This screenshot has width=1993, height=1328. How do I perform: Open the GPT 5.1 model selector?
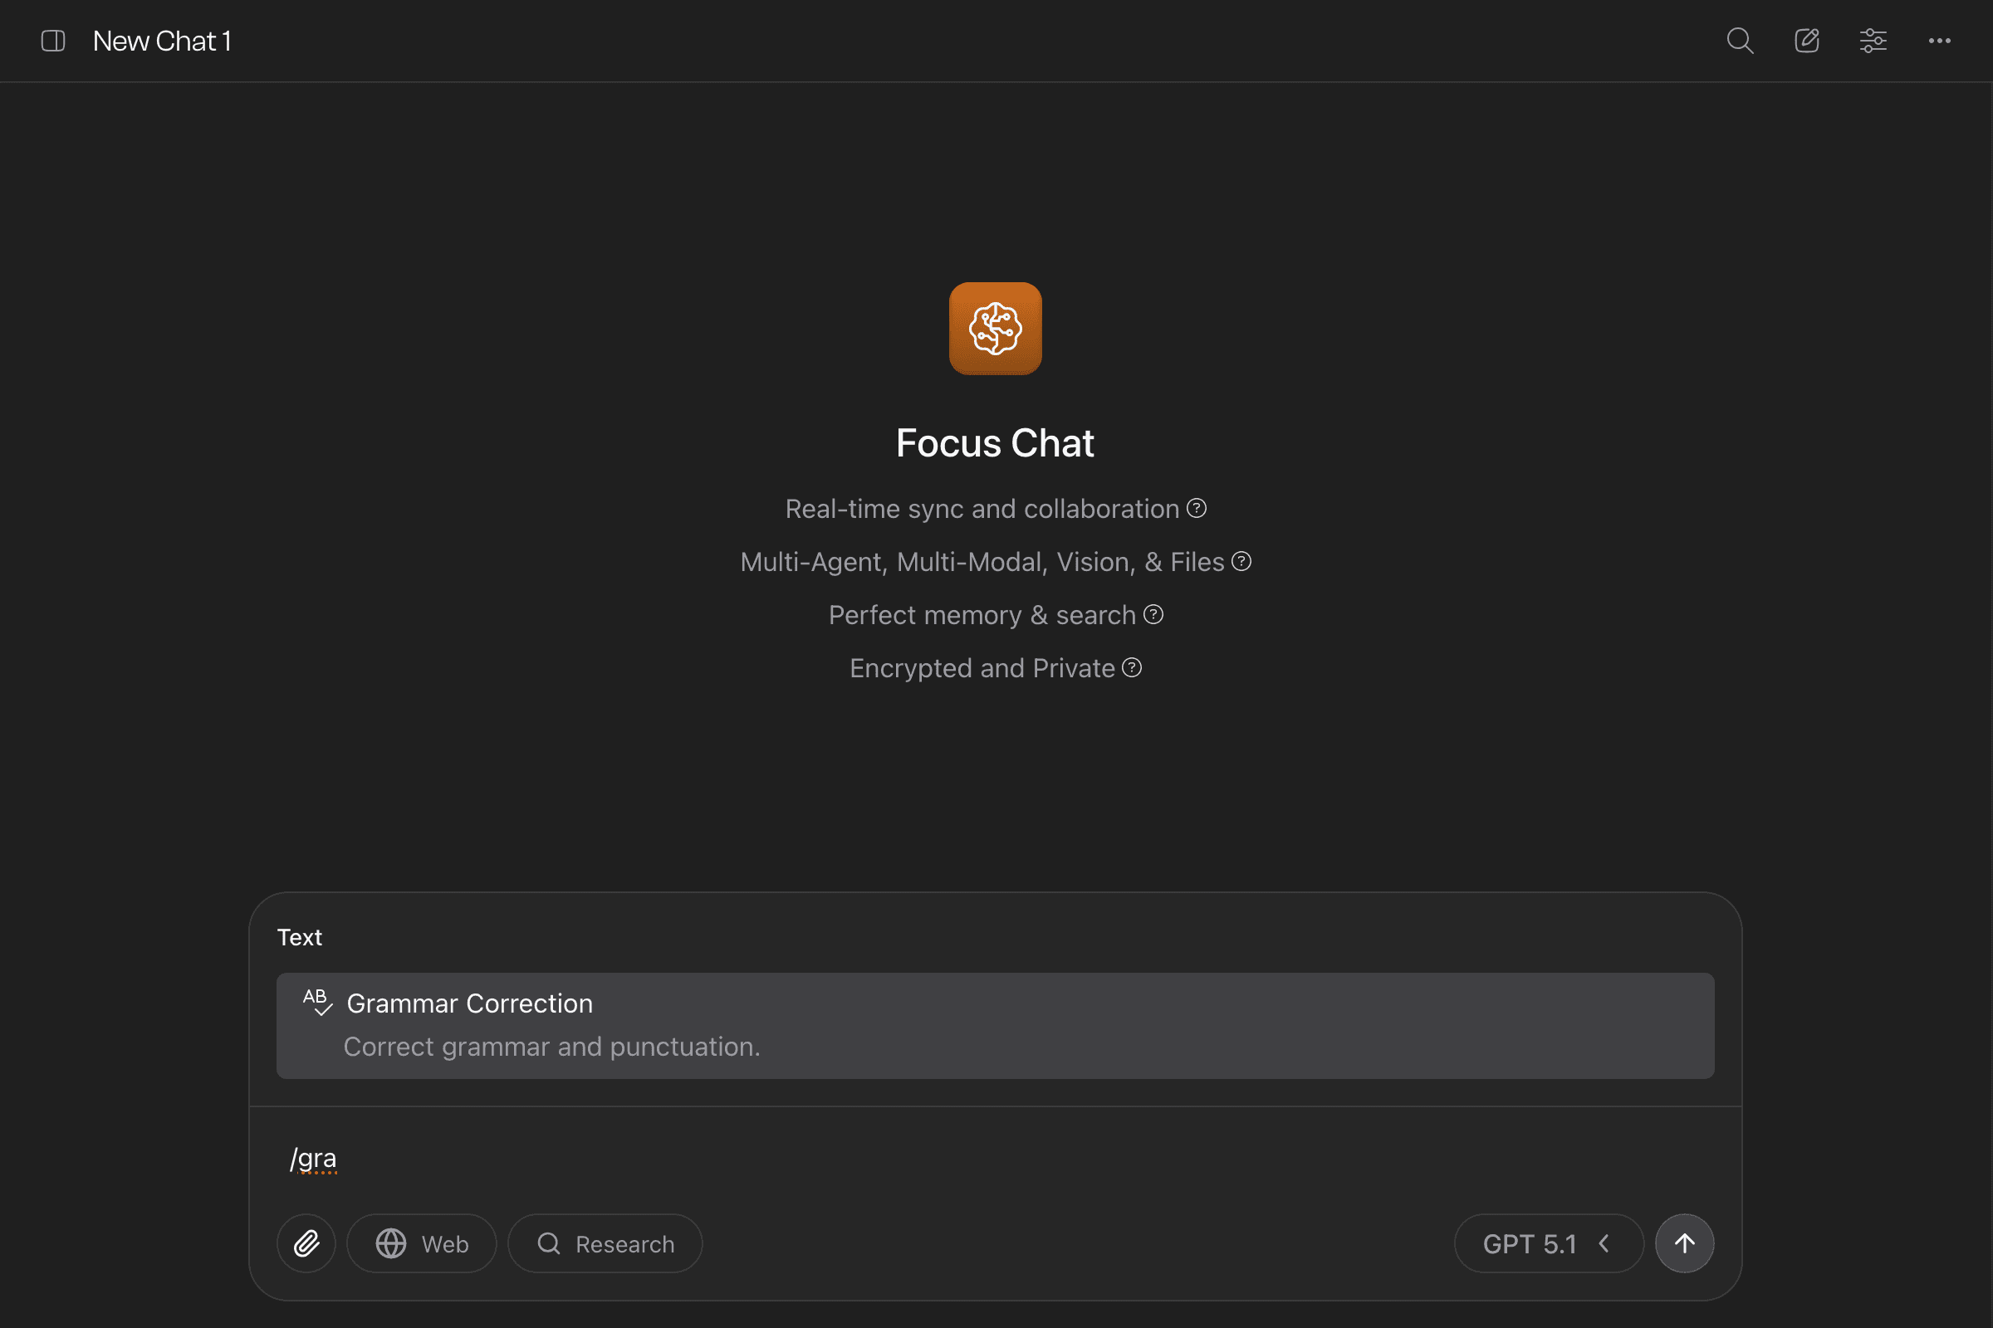point(1530,1243)
